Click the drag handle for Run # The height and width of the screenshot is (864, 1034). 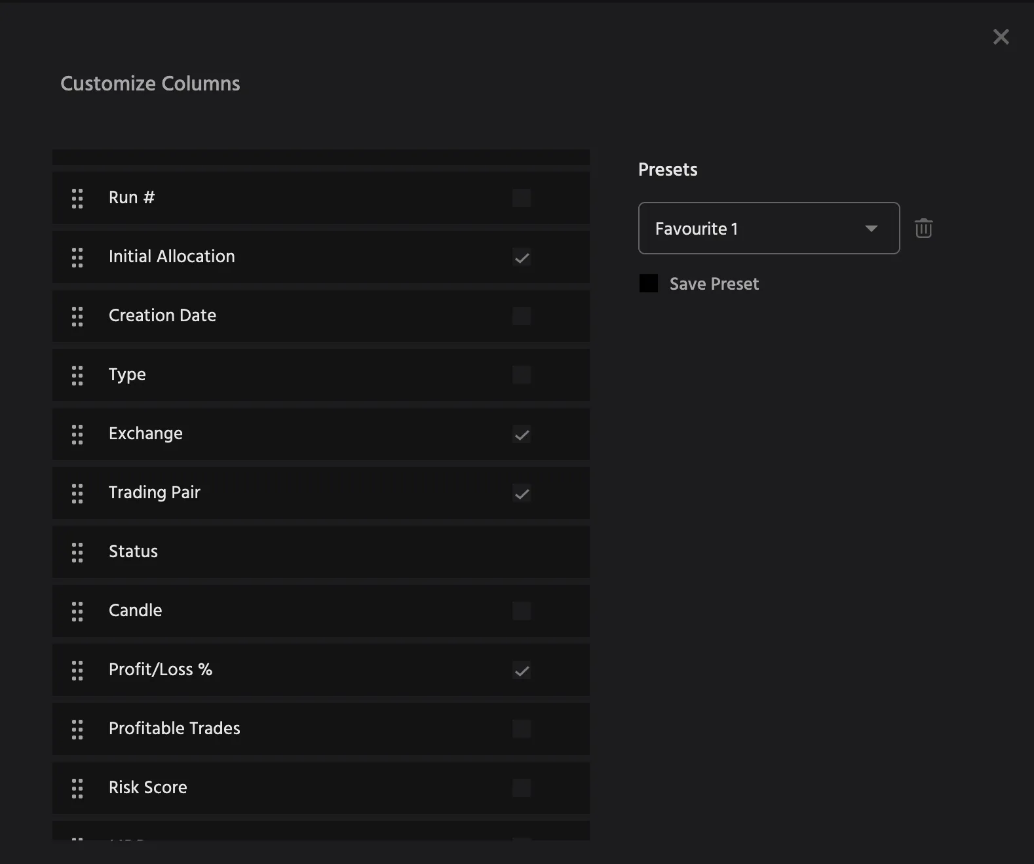coord(77,198)
